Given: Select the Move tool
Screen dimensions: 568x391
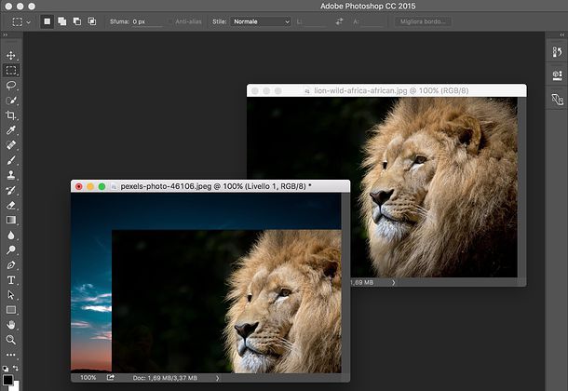Looking at the screenshot, I should click(x=11, y=56).
